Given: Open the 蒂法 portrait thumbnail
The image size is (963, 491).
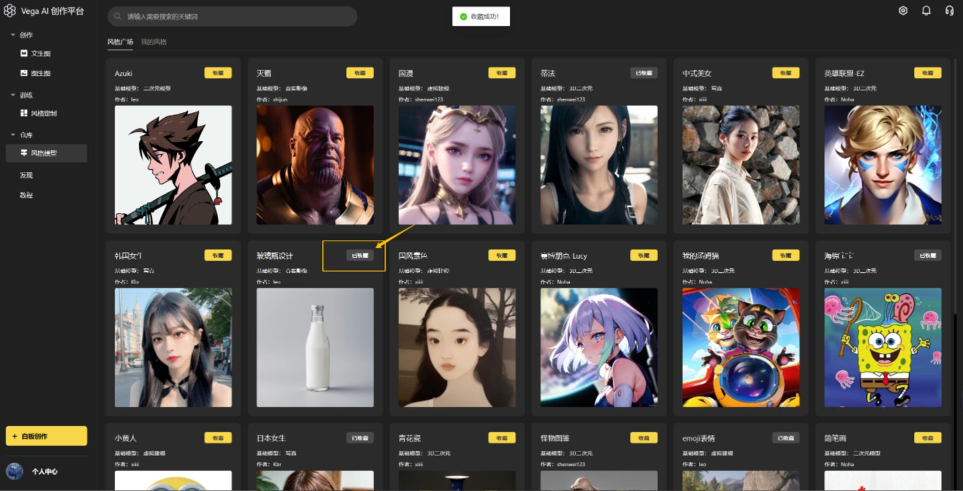Looking at the screenshot, I should (x=599, y=165).
